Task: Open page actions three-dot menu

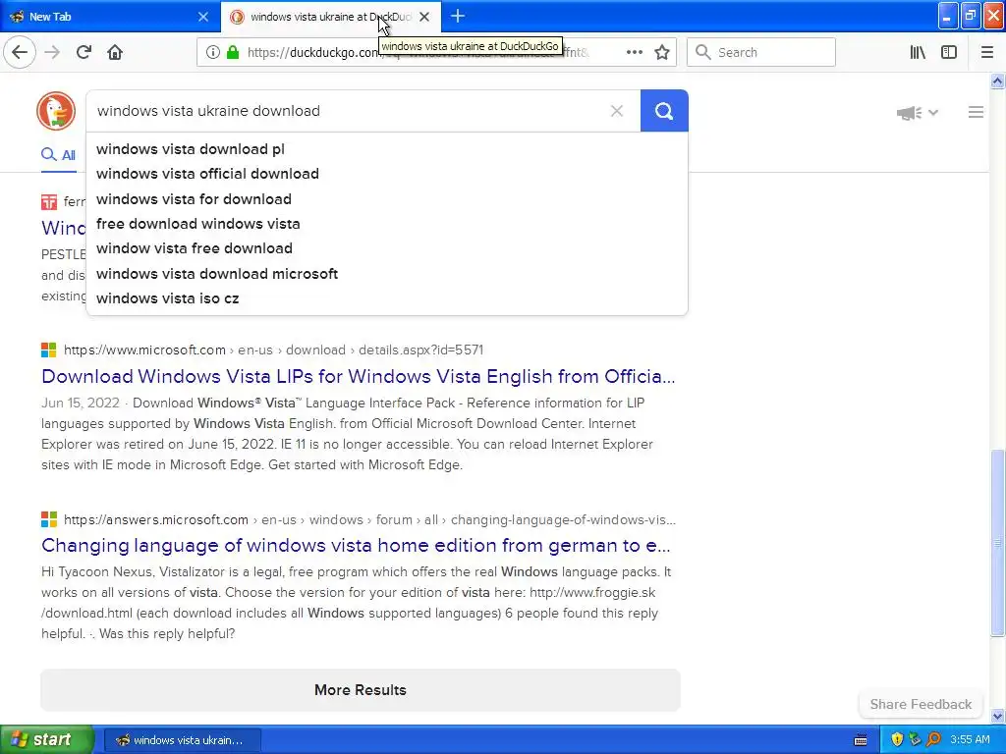Action: (x=634, y=53)
